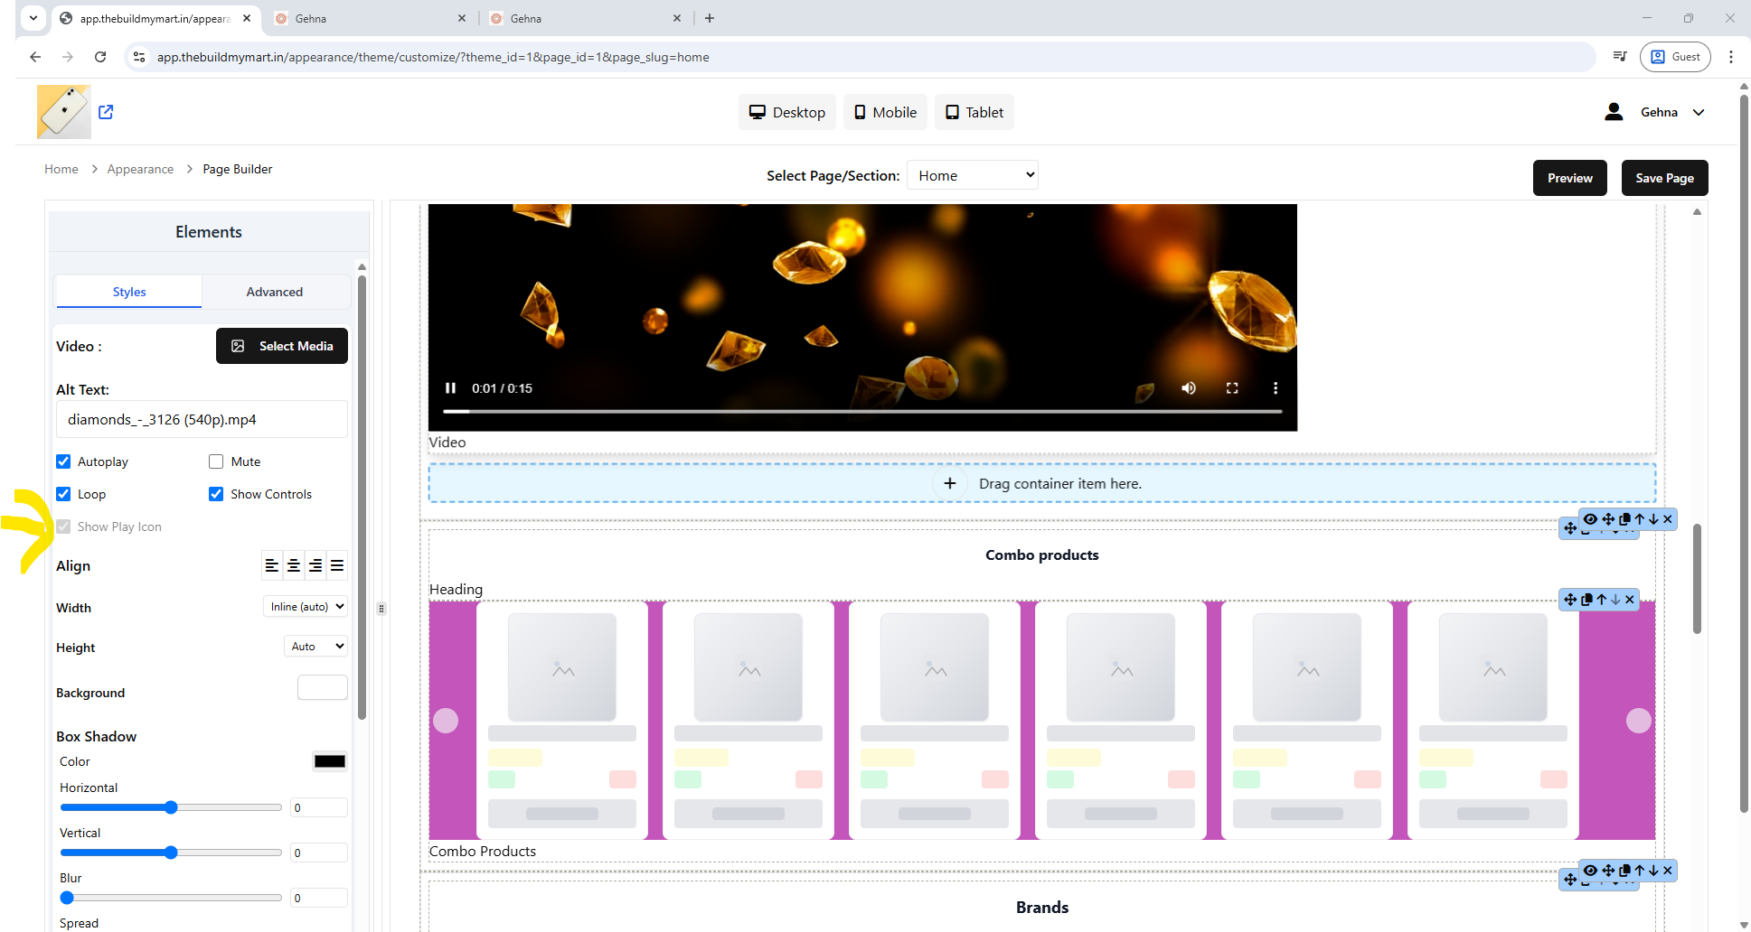
Task: Move Combo products section up
Action: (x=1639, y=519)
